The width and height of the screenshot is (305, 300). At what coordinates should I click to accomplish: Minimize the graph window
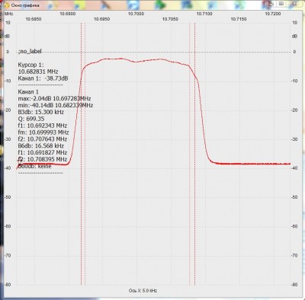tap(271, 4)
